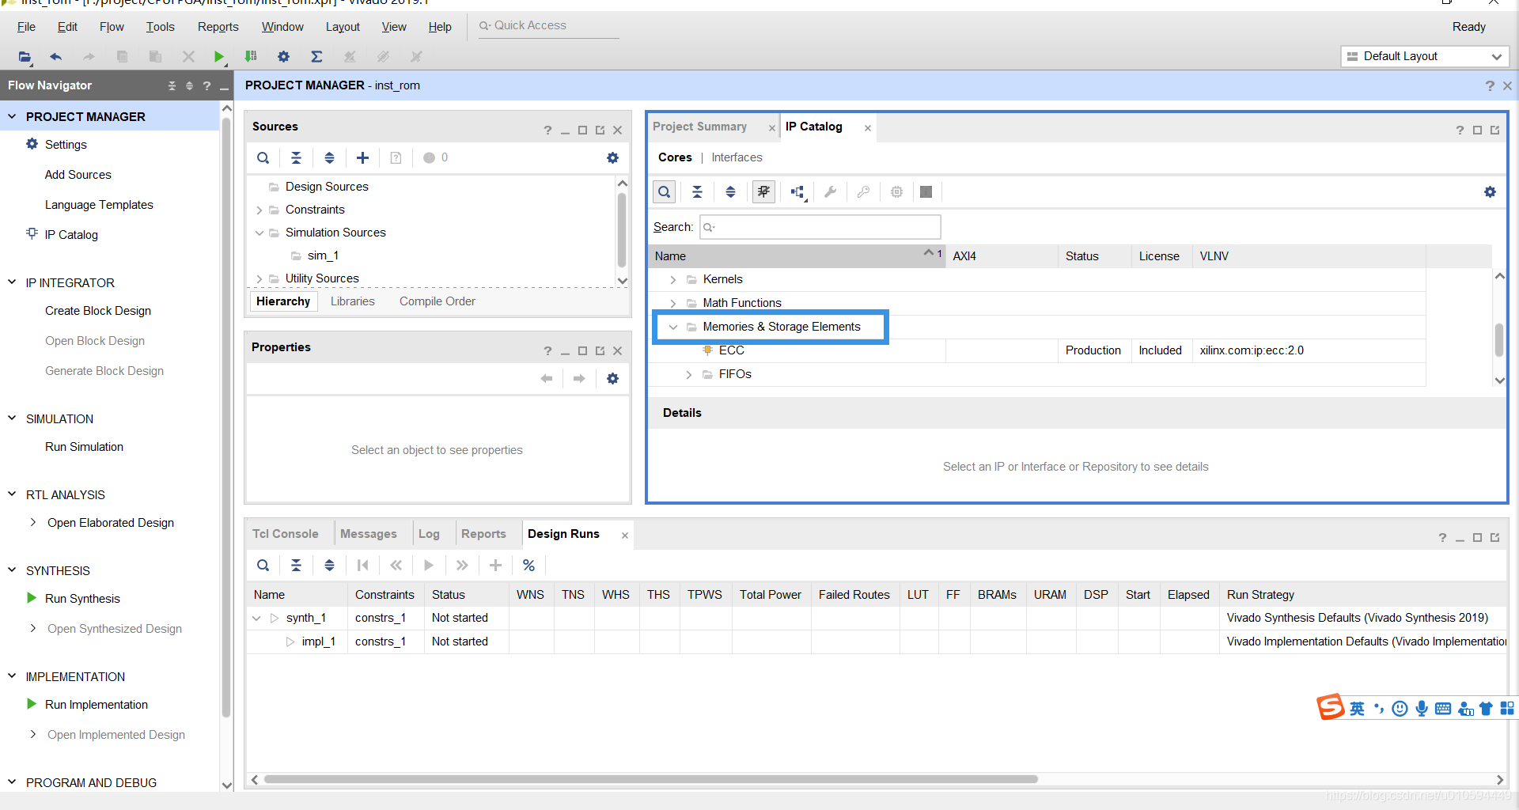Click IP Catalog search magnifier icon
Screen dimensions: 1519x810
665,191
